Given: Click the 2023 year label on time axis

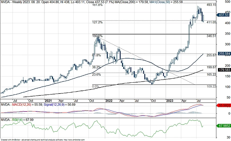Looking at the screenshot, I should pos(170,101).
